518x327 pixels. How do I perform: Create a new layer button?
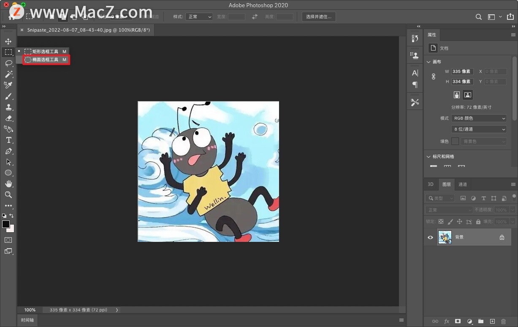pyautogui.click(x=492, y=322)
